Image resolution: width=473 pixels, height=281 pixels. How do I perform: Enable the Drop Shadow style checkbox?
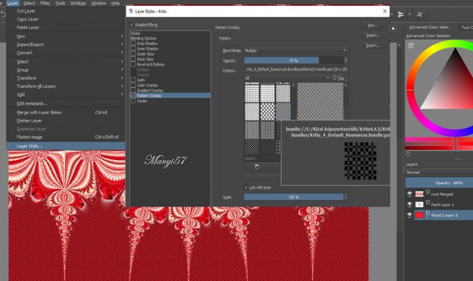(133, 44)
